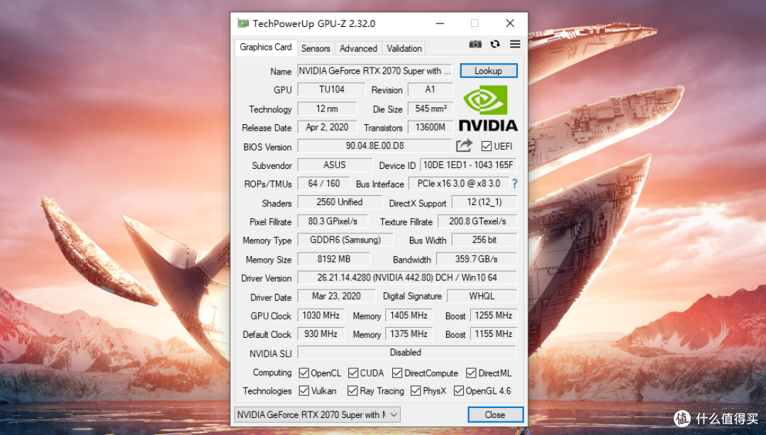Switch to the Graphics Card tab
This screenshot has height=435, width=766.
pyautogui.click(x=266, y=47)
